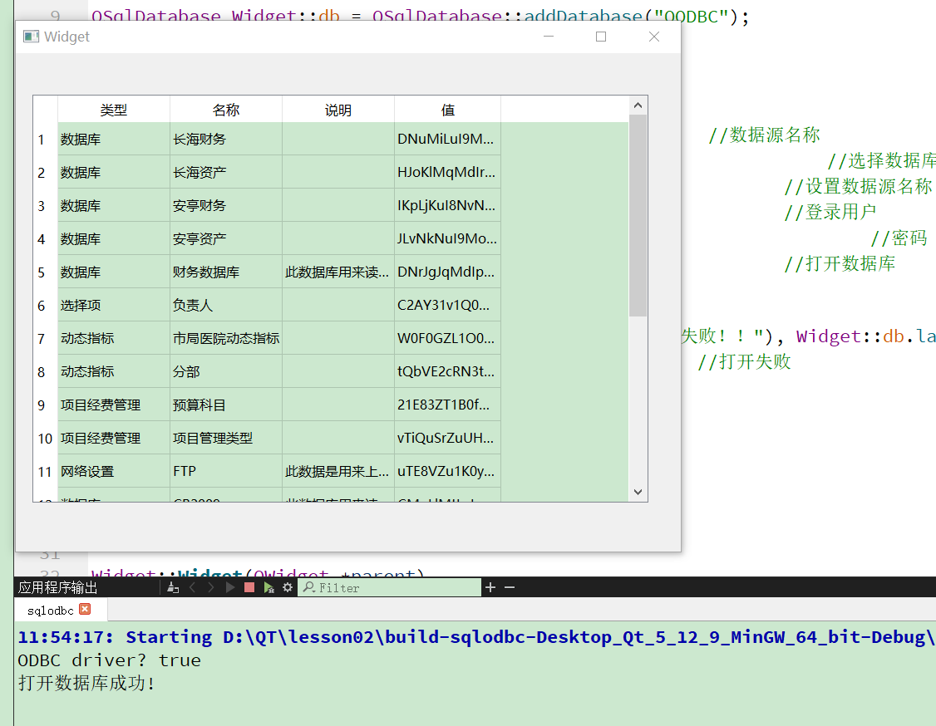The height and width of the screenshot is (726, 936).
Task: Click the green Re-run program icon
Action: click(x=268, y=587)
